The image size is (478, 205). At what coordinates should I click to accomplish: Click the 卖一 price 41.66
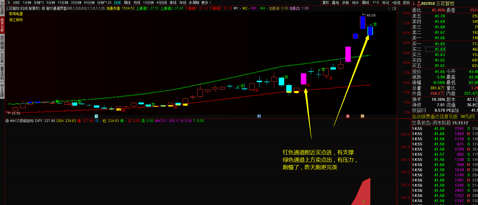point(440,38)
